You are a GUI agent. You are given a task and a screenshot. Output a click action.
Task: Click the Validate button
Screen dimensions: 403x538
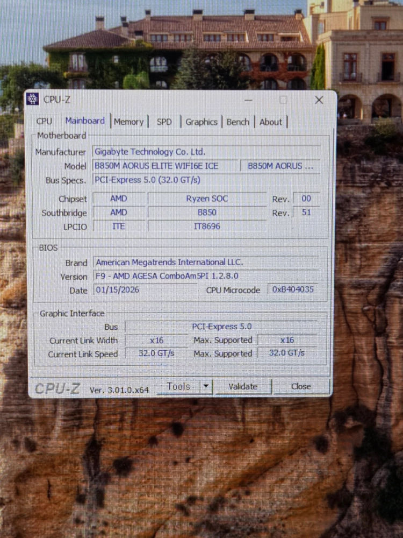click(x=243, y=386)
